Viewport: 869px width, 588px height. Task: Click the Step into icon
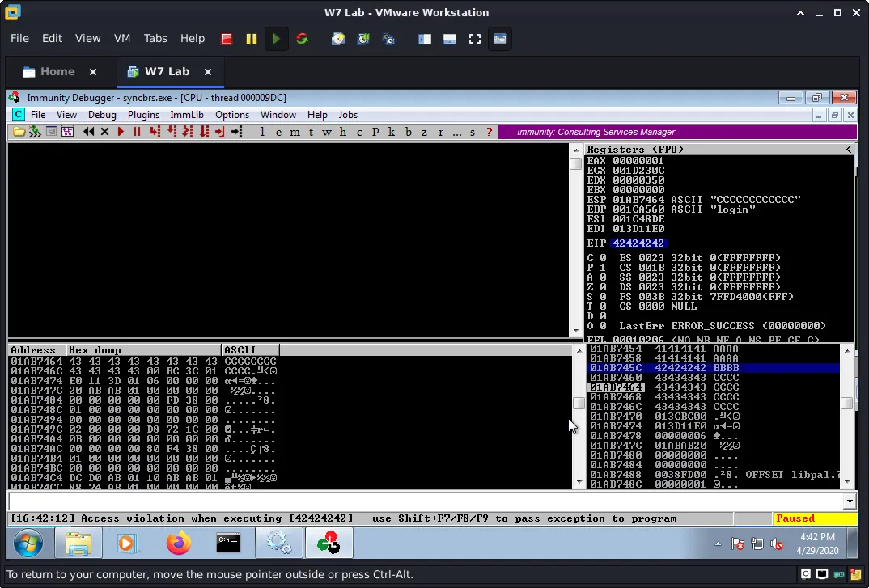[x=155, y=132]
